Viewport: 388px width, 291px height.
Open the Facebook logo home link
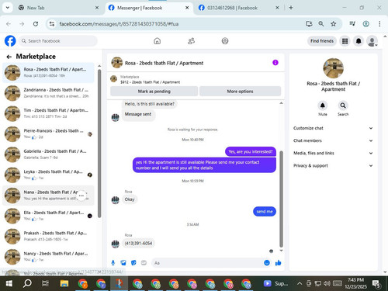click(x=10, y=41)
